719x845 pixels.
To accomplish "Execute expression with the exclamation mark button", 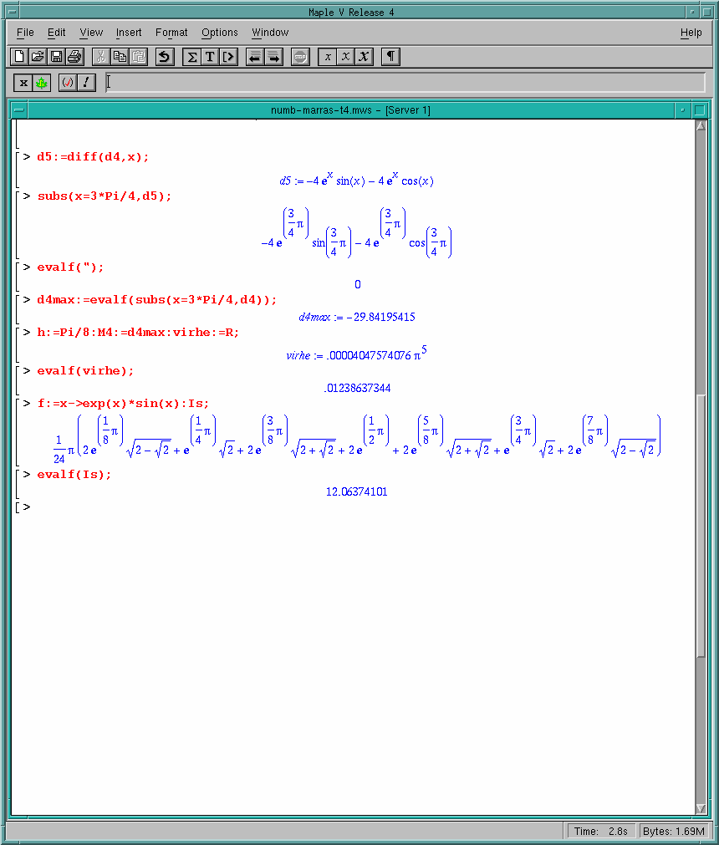I will pos(86,83).
